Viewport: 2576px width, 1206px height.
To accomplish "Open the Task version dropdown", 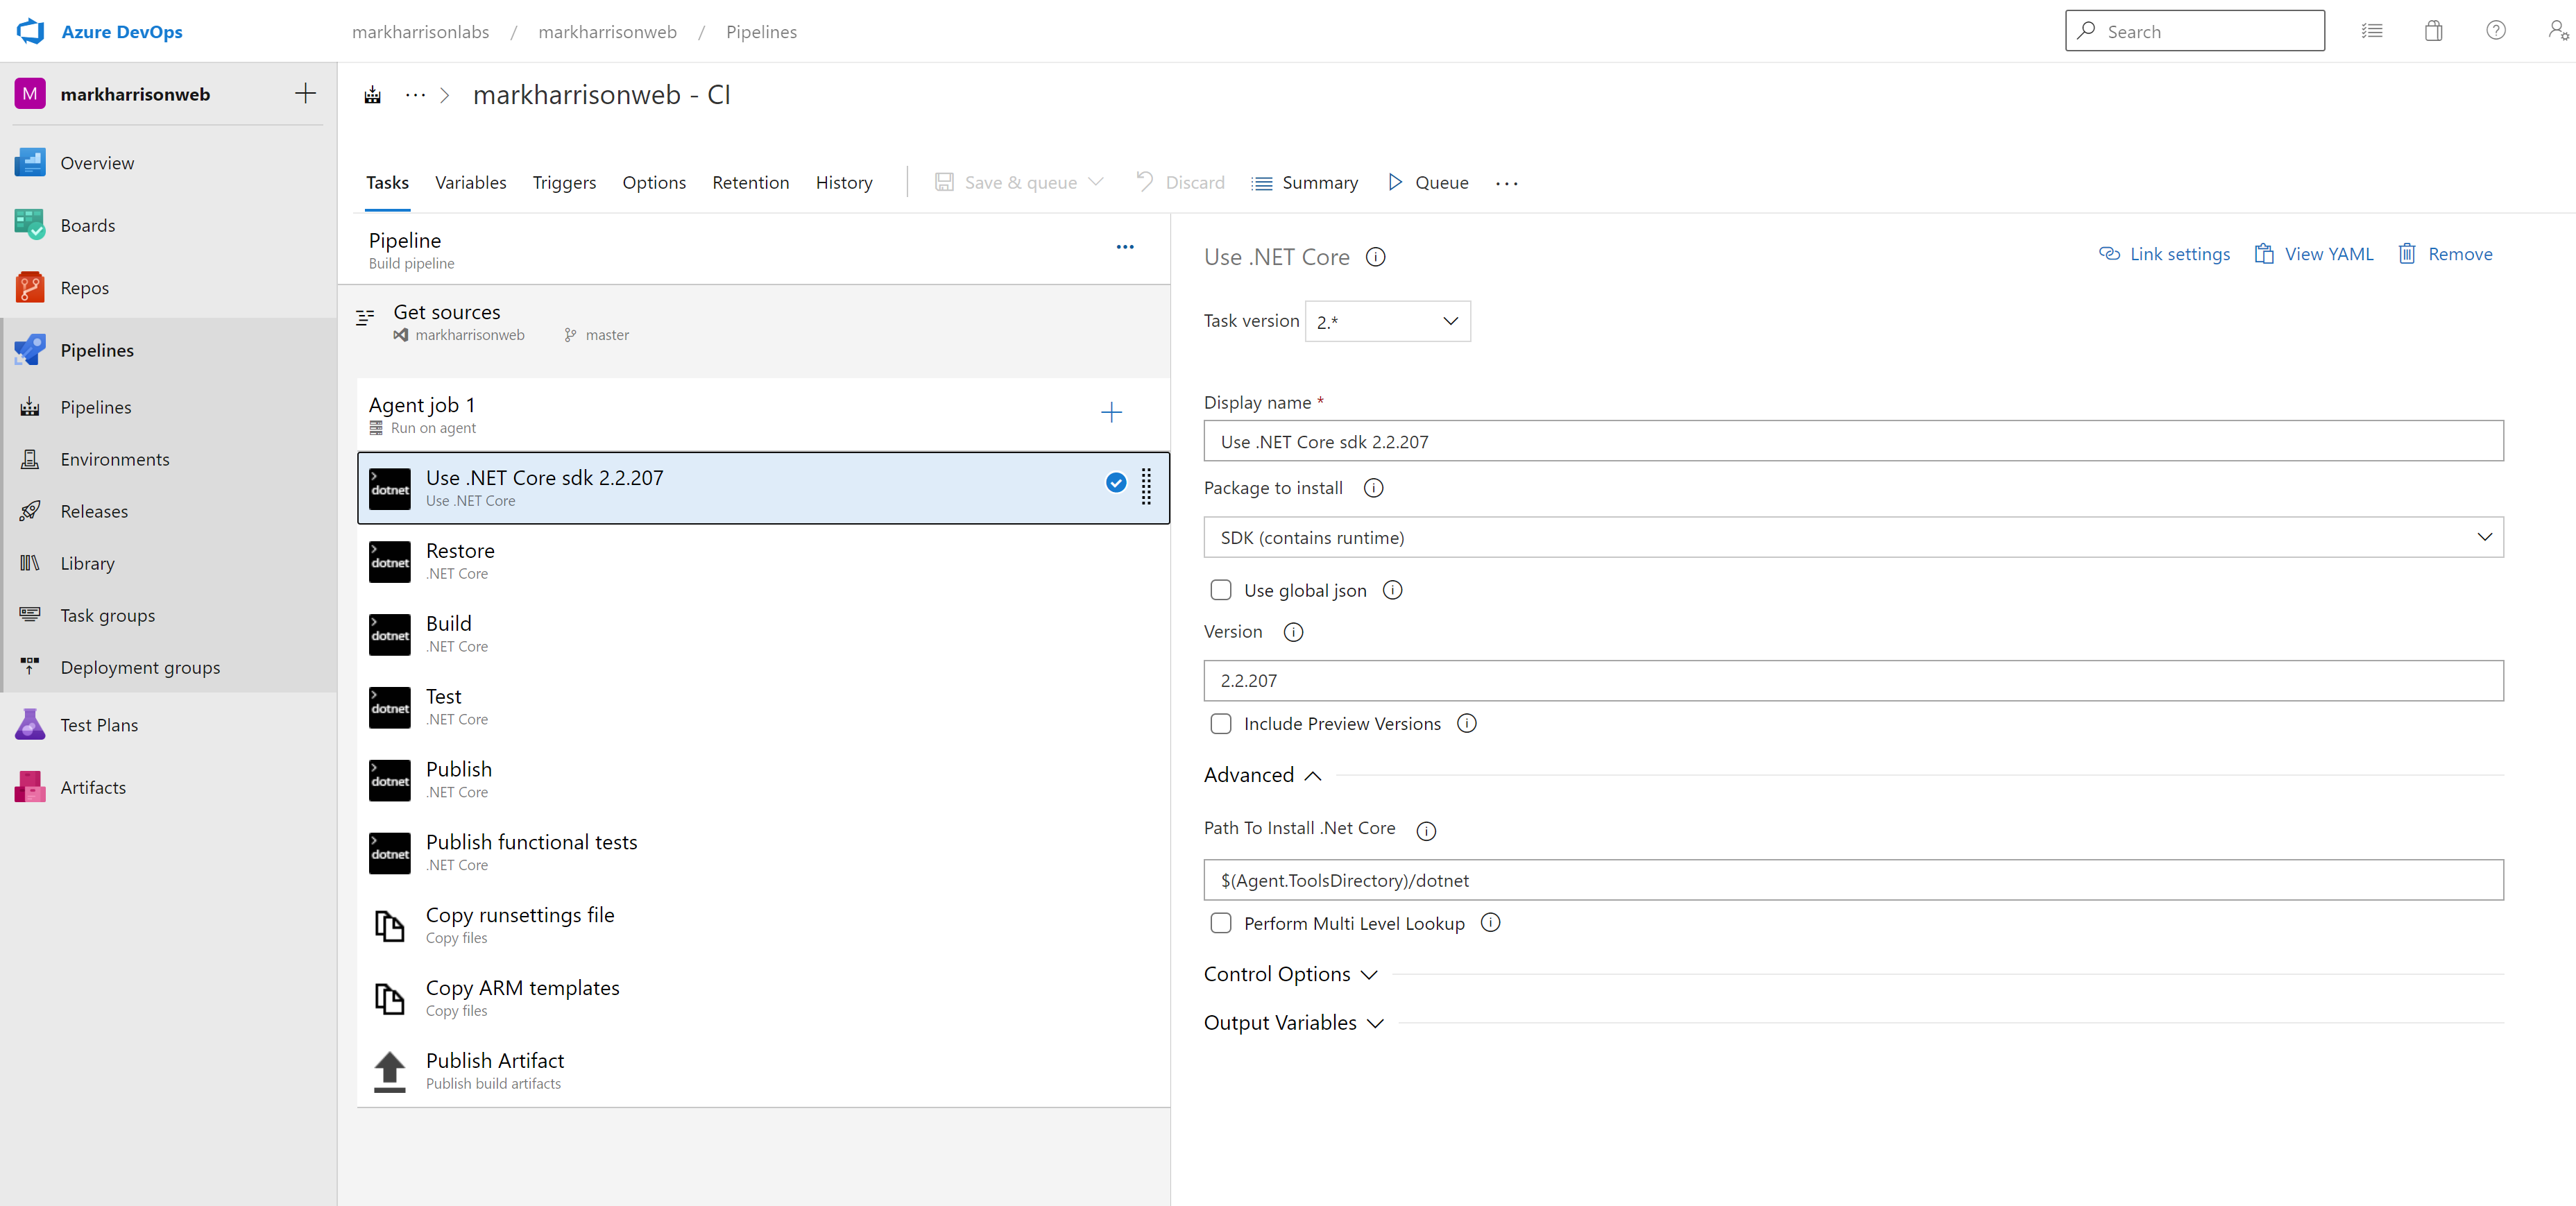I will pos(1388,321).
